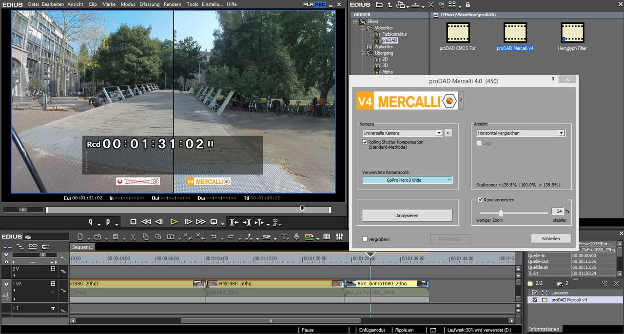Open the Bearbeiten menu

click(53, 4)
